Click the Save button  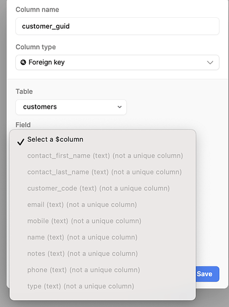pos(205,274)
